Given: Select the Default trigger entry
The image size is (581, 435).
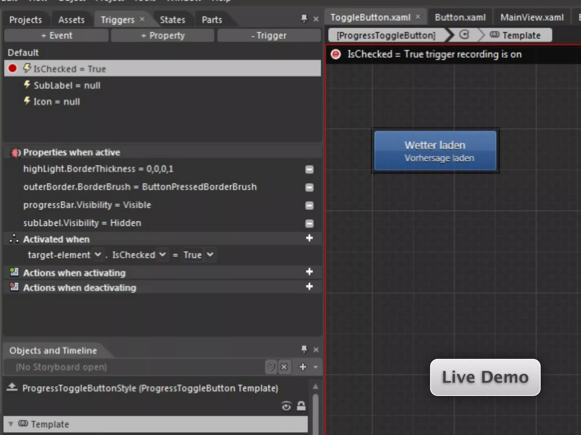Looking at the screenshot, I should [x=23, y=53].
